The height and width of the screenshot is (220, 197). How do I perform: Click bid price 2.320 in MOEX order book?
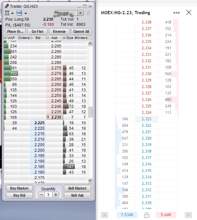(x=146, y=138)
